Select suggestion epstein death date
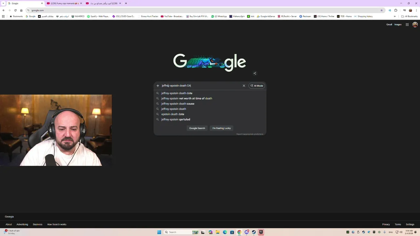The width and height of the screenshot is (420, 236). click(x=210, y=114)
